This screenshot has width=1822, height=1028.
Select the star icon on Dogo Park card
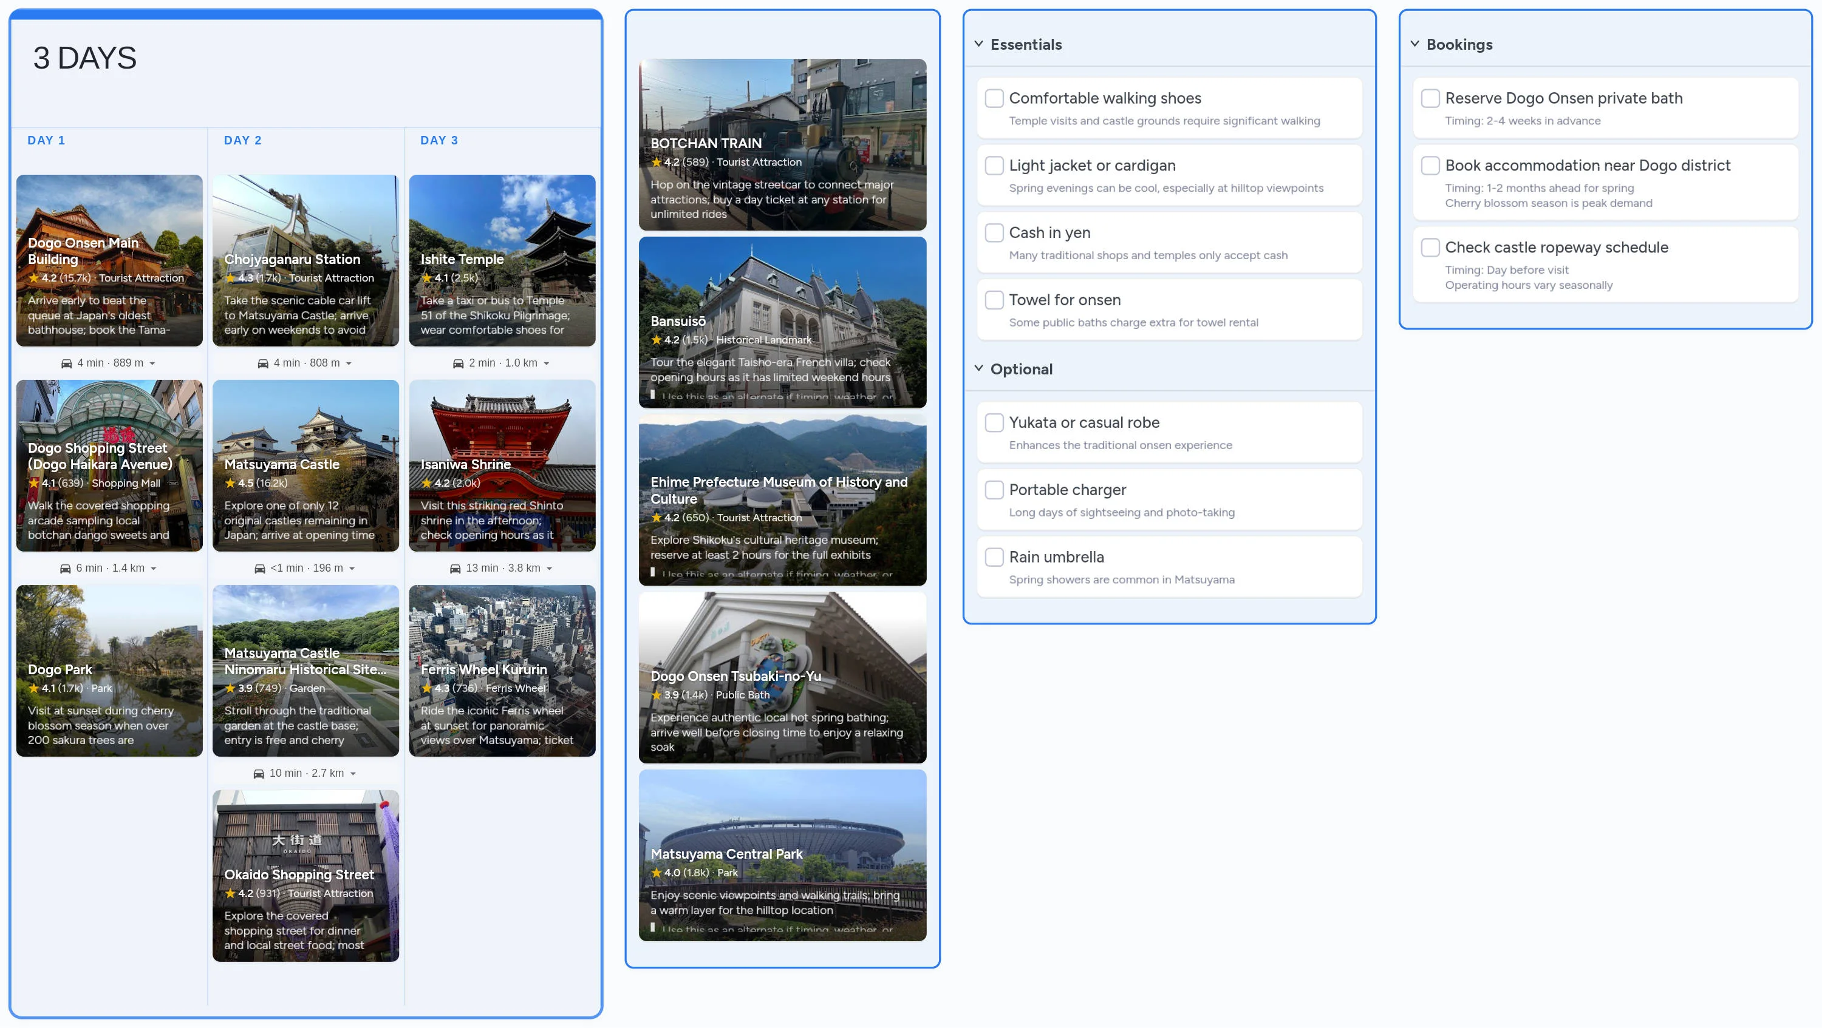pos(34,688)
